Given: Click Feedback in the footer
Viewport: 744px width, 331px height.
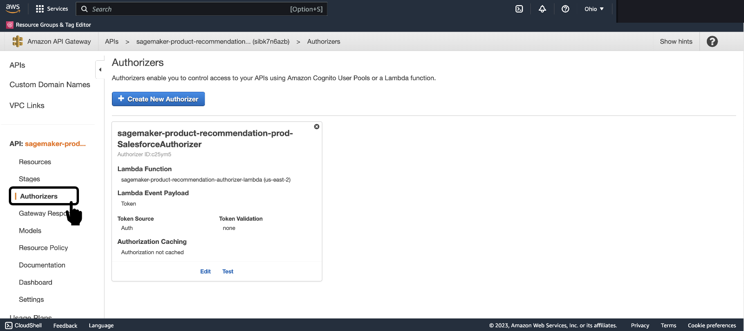Looking at the screenshot, I should (x=65, y=325).
